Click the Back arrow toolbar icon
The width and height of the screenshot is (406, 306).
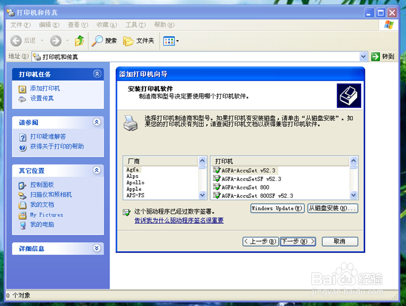[16, 41]
